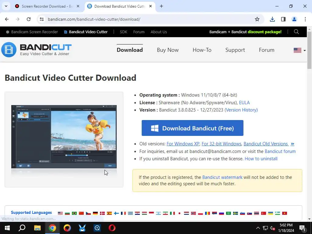The height and width of the screenshot is (234, 312).
Task: Select the Turkish flag language
Action: click(x=264, y=213)
